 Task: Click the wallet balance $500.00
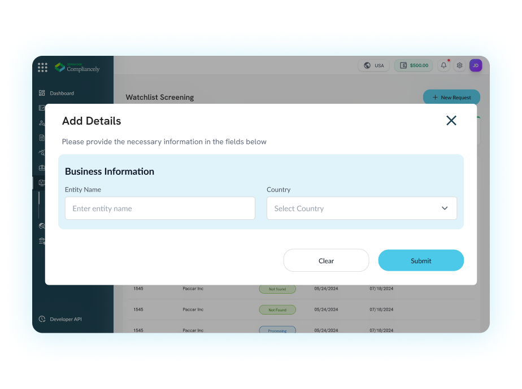coord(414,65)
